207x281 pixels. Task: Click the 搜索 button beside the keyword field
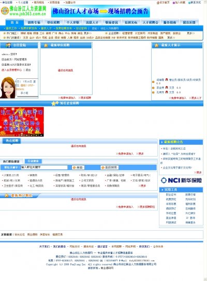tap(78, 167)
